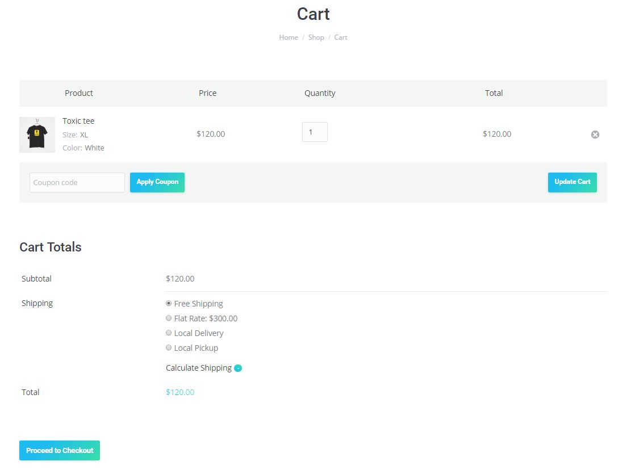Proceed to Checkout

pyautogui.click(x=60, y=450)
